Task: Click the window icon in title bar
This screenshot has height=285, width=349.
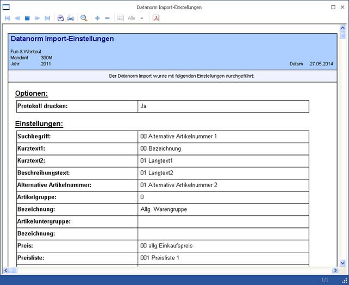Action: (6, 7)
